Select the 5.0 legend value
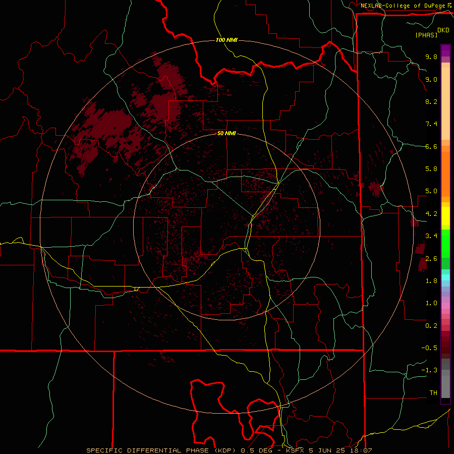Screen dimensions: 454x454 point(431,191)
